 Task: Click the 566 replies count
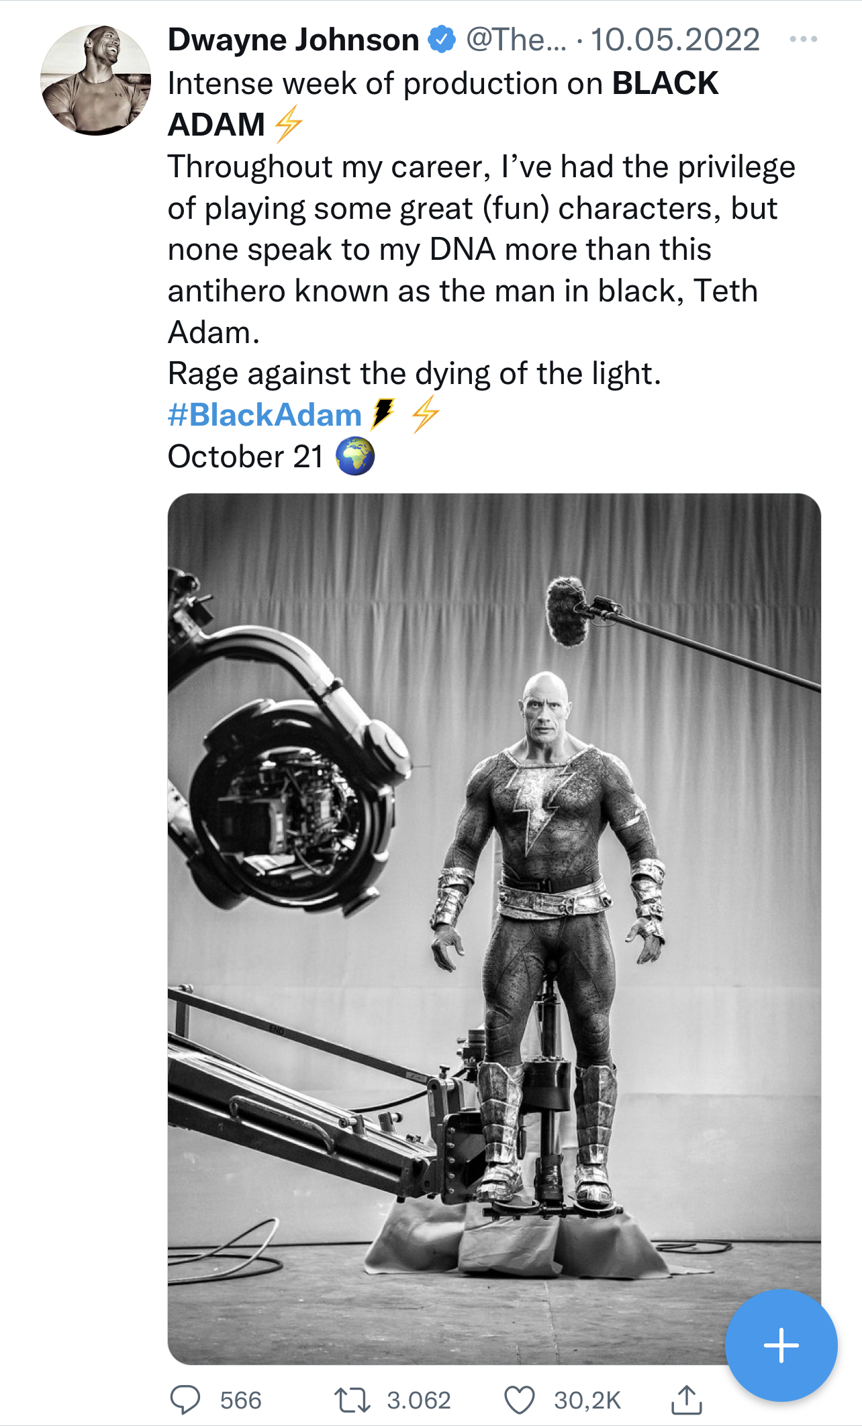click(x=240, y=1400)
